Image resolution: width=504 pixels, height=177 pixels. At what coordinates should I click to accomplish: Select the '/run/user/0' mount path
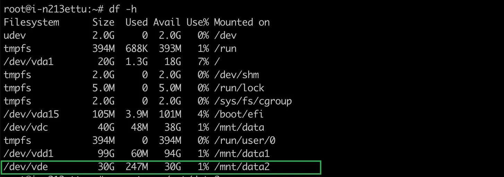coord(244,141)
